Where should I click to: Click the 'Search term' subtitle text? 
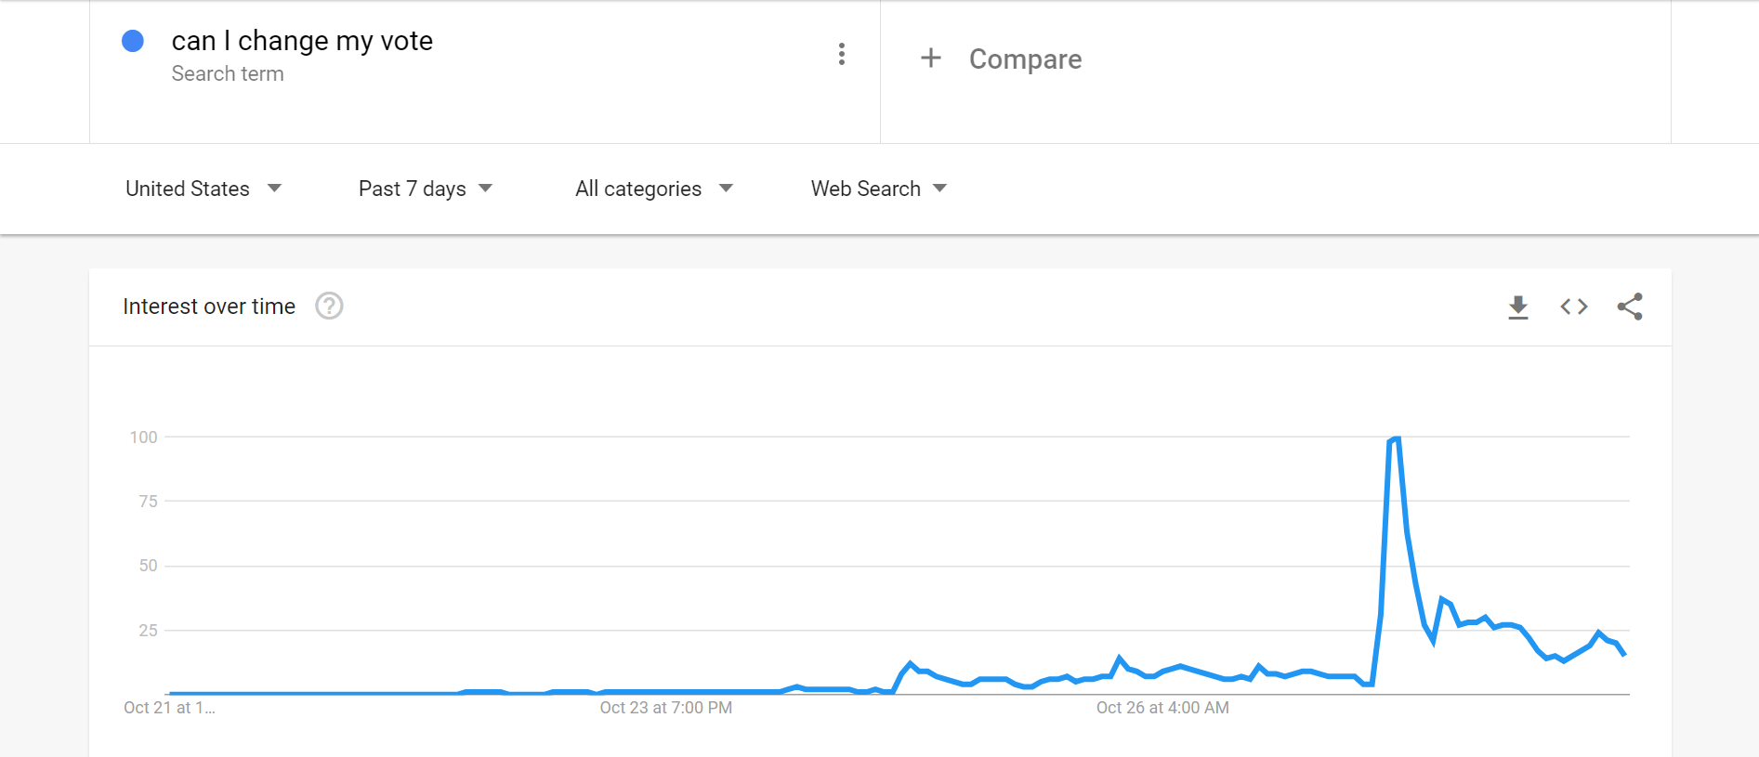(228, 74)
